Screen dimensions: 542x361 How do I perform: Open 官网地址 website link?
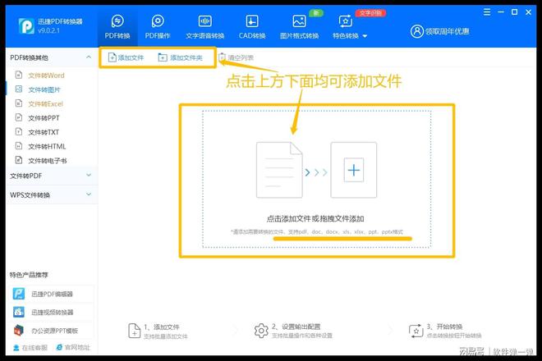(73, 348)
